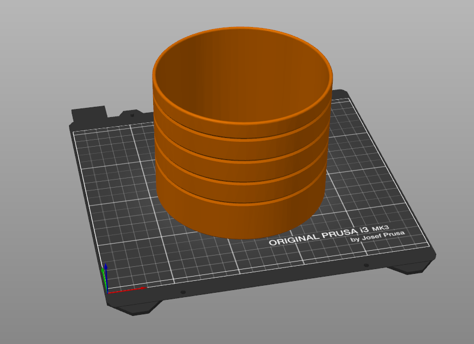Click the screw hole near bed's right front edge
This screenshot has height=344, width=474.
(366, 265)
